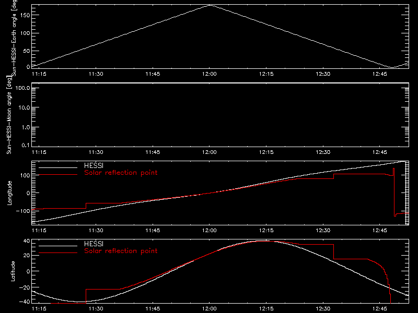Click the 100 tick on Longitude axis
Image resolution: width=418 pixels, height=313 pixels.
tap(25, 175)
